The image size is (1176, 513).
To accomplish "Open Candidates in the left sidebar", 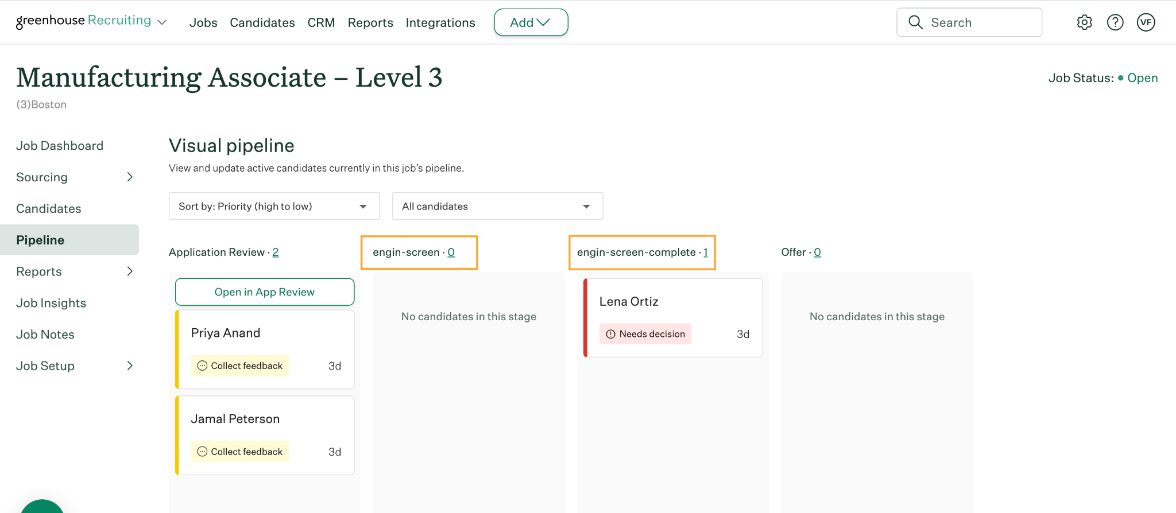I will pos(49,209).
